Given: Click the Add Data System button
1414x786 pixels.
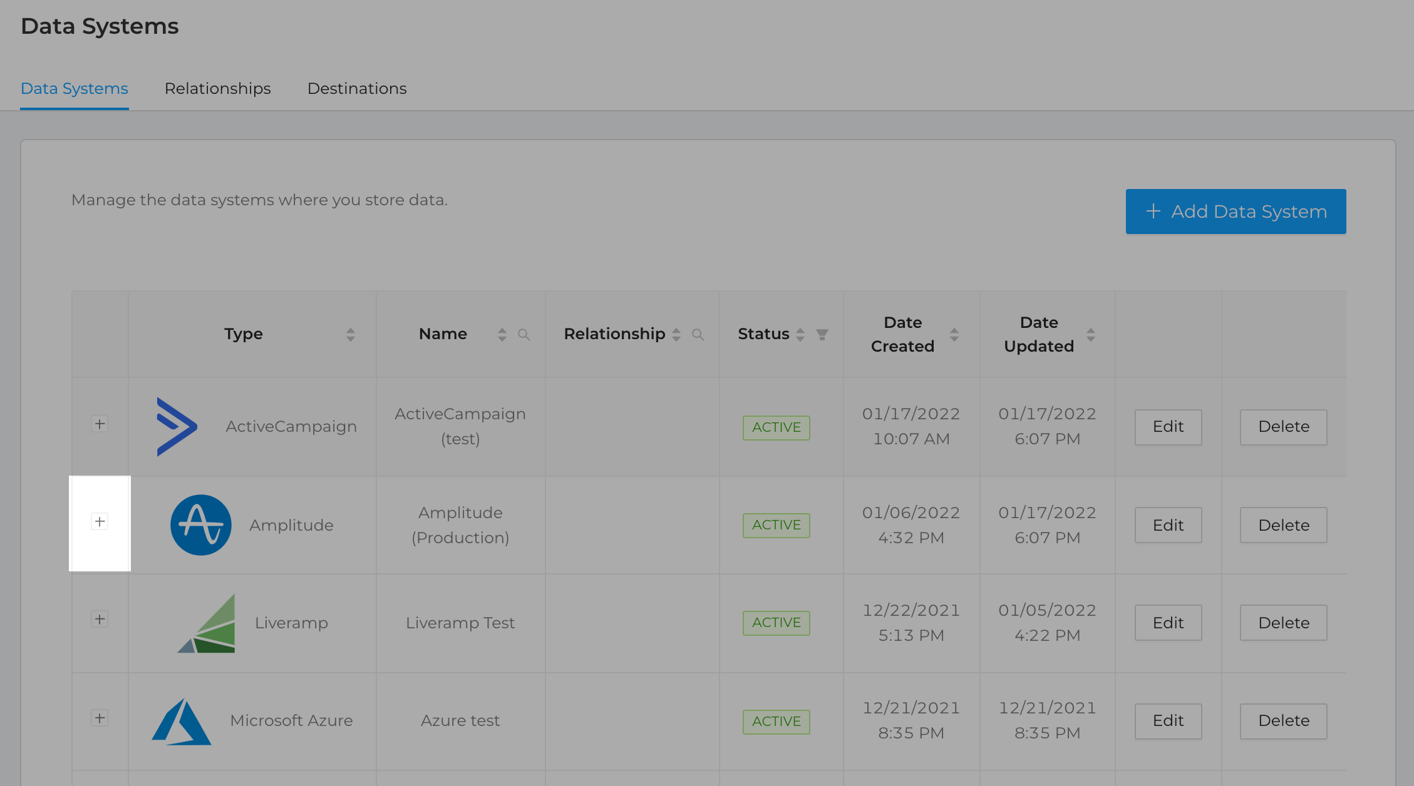Looking at the screenshot, I should (x=1236, y=212).
